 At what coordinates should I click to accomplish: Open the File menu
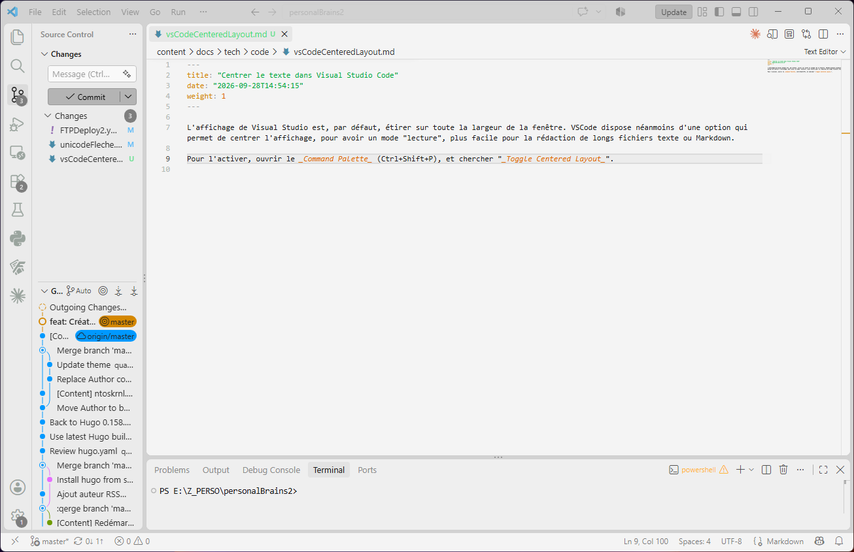(x=35, y=12)
